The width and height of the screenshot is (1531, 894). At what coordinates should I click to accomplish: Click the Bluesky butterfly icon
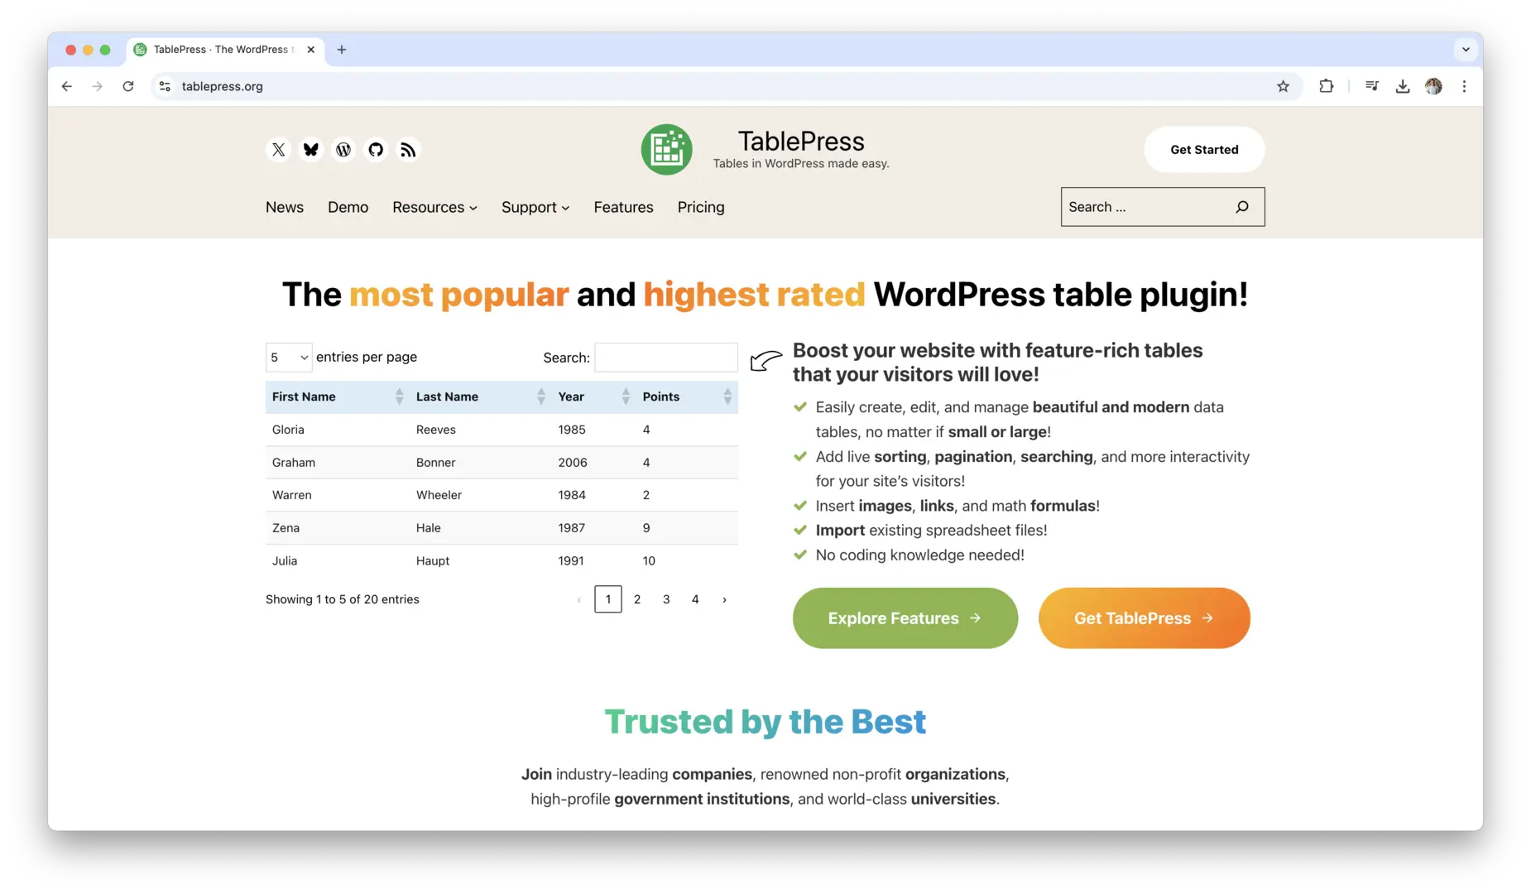click(x=311, y=150)
